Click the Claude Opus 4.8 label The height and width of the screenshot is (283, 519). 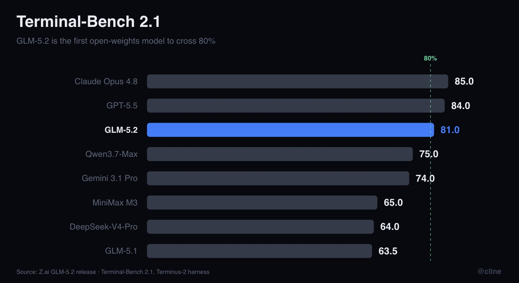106,81
